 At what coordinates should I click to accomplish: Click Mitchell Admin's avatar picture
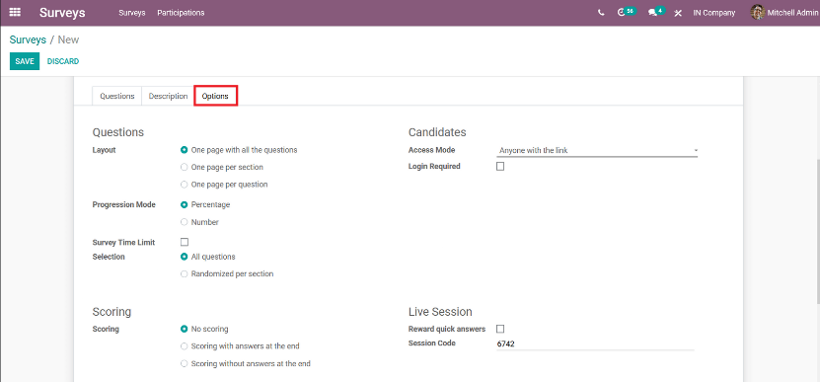coord(757,13)
